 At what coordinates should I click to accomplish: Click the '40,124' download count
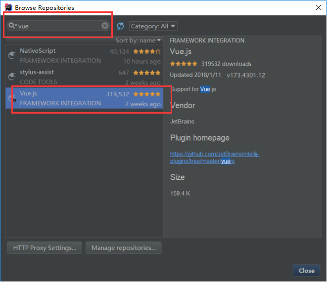point(119,51)
